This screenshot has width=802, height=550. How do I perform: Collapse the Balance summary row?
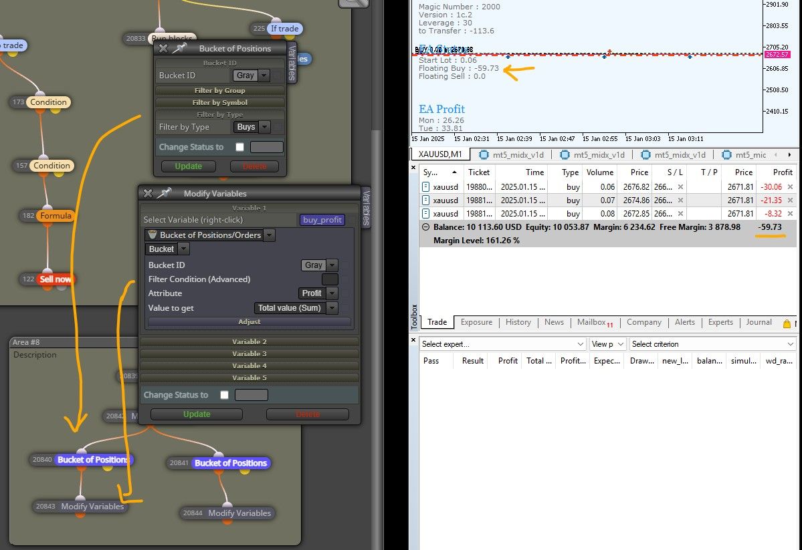pyautogui.click(x=425, y=227)
